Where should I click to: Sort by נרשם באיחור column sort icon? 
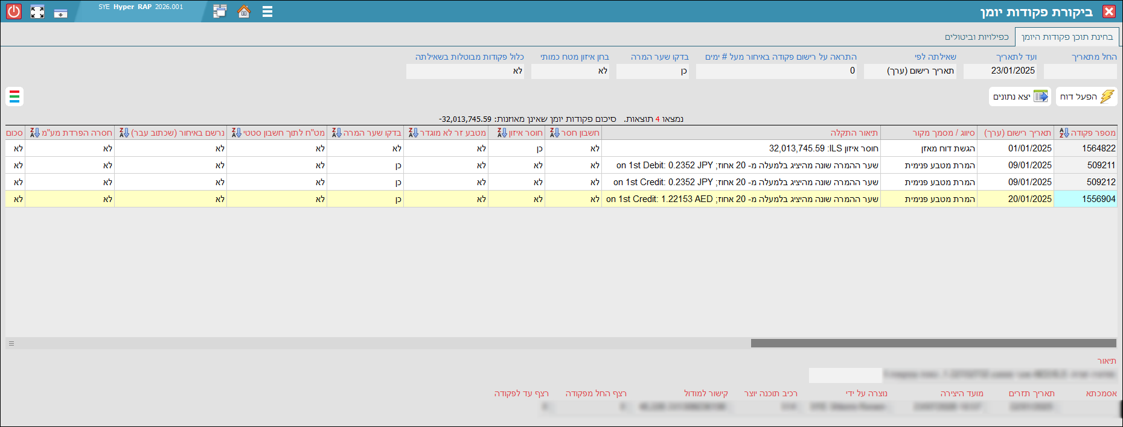pyautogui.click(x=124, y=133)
